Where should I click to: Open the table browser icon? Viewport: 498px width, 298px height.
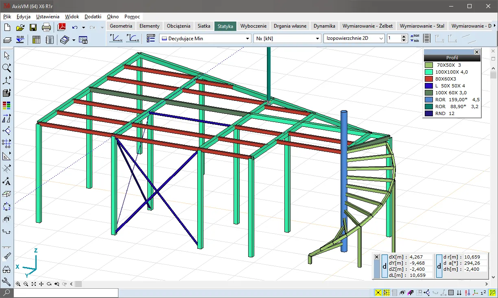click(36, 39)
